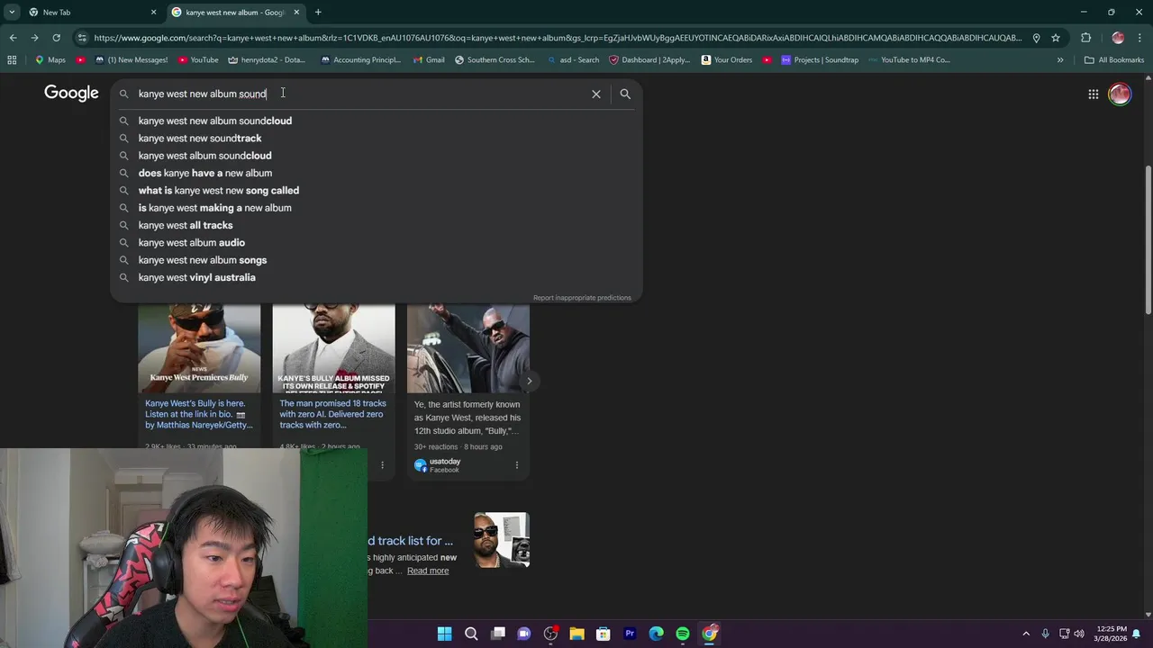Click Report inappropriate predictions
This screenshot has width=1153, height=648.
(x=582, y=298)
